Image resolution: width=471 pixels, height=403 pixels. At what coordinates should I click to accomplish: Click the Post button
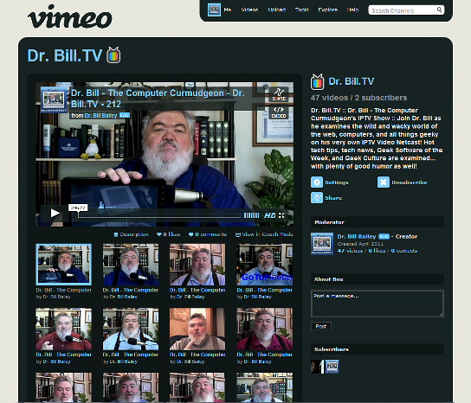pyautogui.click(x=321, y=326)
